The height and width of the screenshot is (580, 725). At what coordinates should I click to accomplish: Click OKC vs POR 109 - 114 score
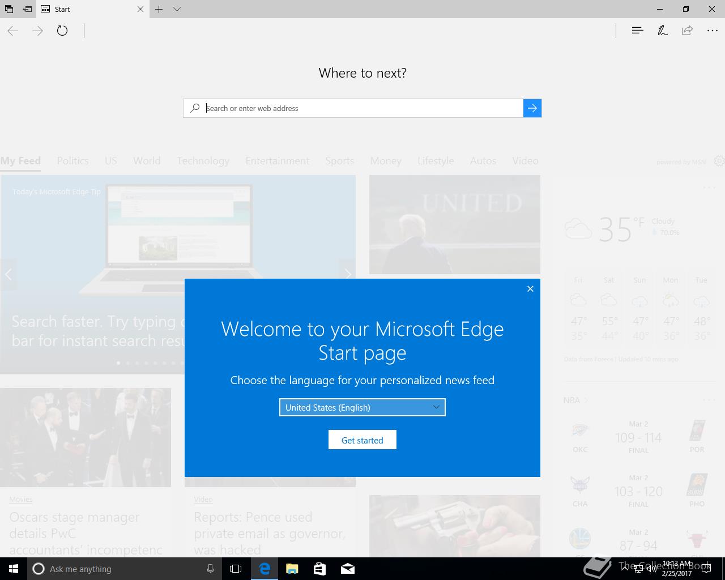coord(638,438)
